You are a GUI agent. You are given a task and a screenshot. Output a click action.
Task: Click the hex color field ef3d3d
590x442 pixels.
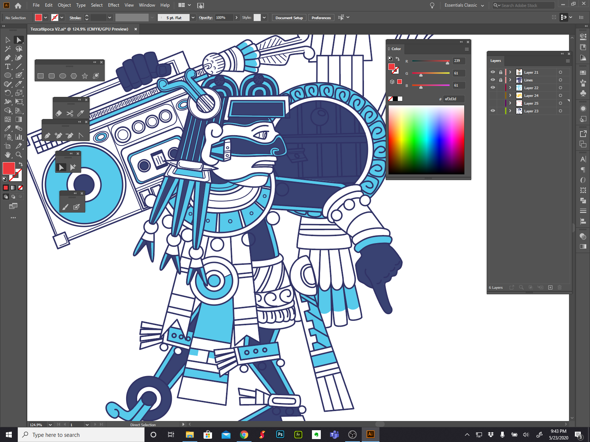pos(454,99)
